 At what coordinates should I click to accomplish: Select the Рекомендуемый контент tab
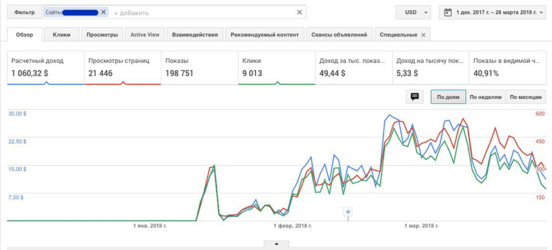[265, 35]
